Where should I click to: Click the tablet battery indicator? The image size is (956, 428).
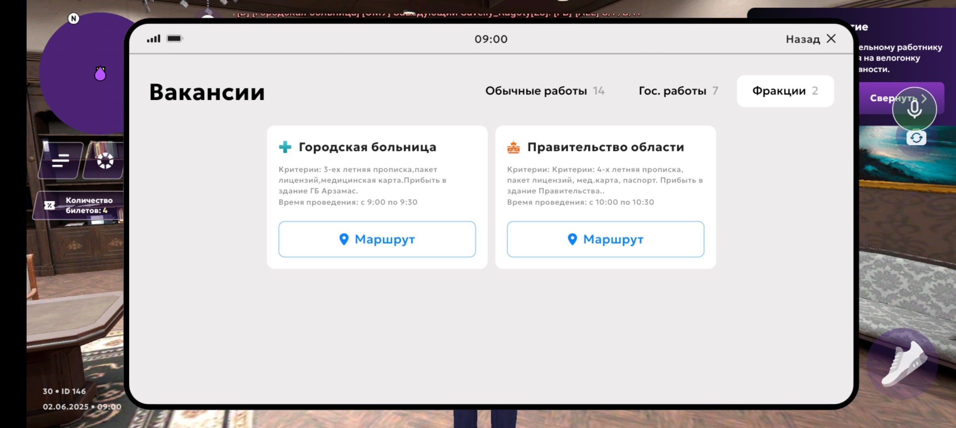click(174, 39)
